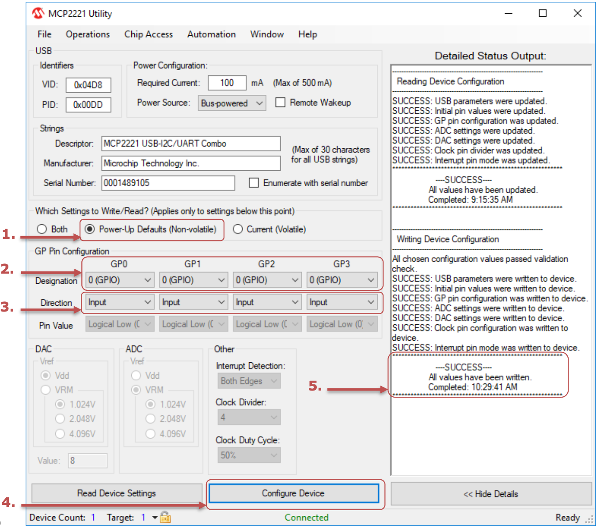Open the Target selector arrow in status bar
The image size is (600, 530).
[155, 517]
